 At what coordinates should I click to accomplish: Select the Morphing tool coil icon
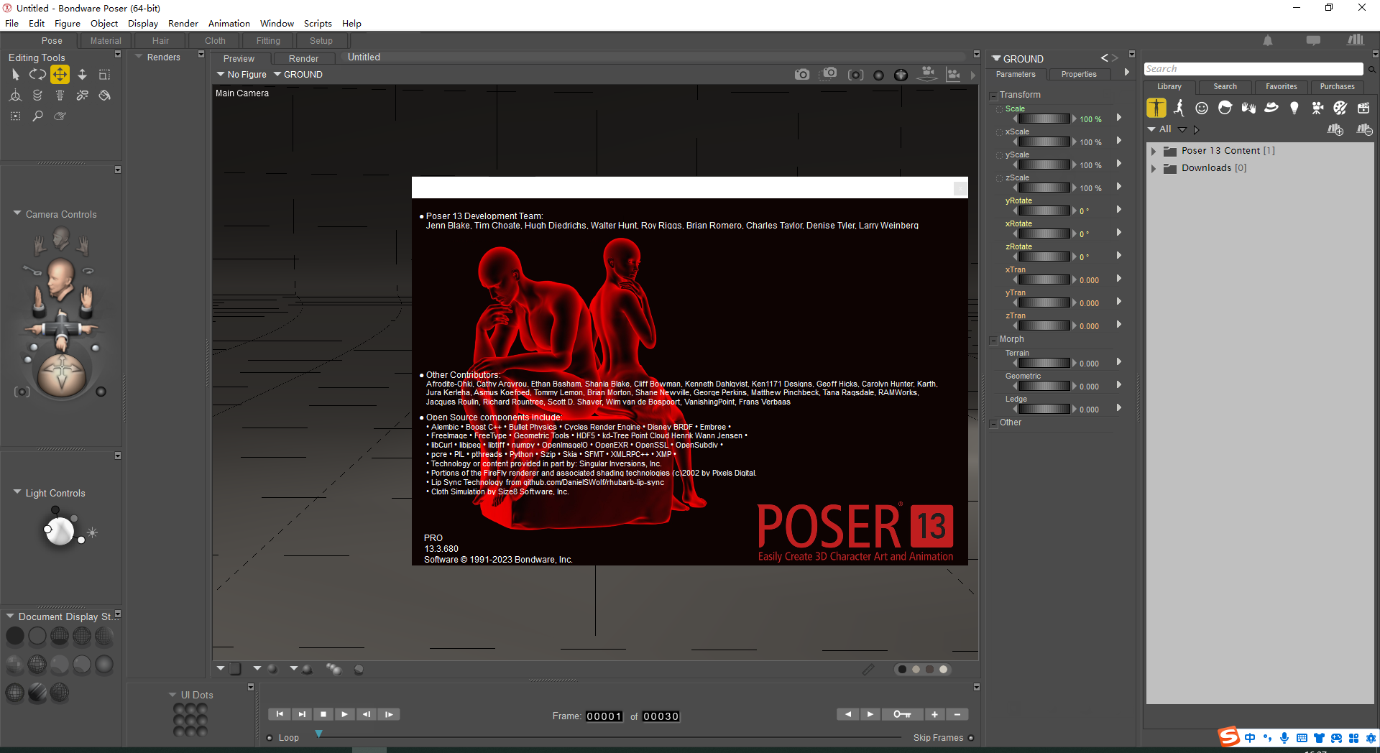coord(37,96)
